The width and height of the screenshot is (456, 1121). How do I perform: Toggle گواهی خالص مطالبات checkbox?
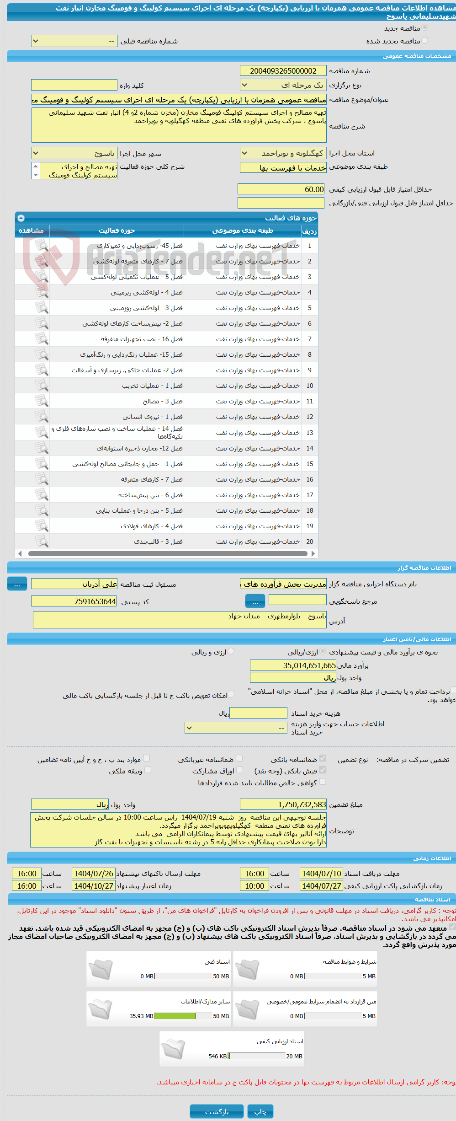click(x=323, y=782)
